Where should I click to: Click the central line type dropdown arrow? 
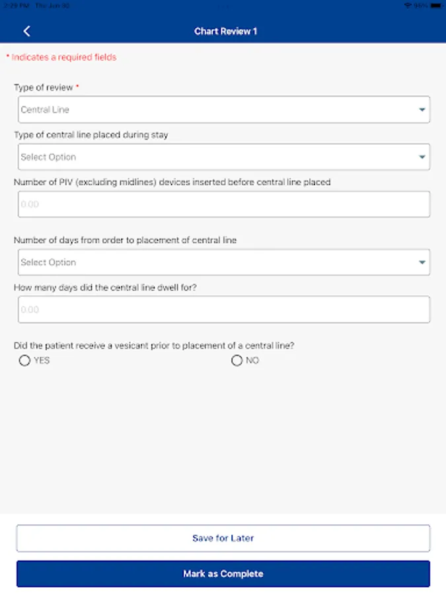(422, 157)
